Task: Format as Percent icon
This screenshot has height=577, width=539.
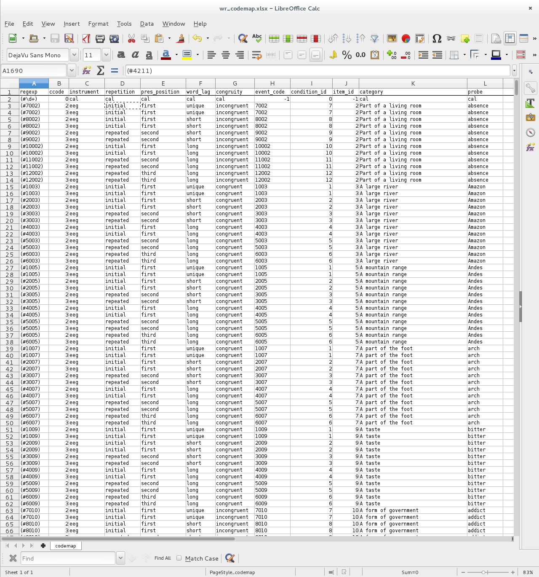Action: click(347, 55)
